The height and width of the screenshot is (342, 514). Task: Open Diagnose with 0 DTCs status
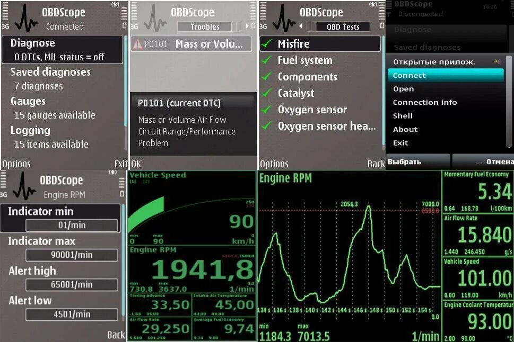[x=62, y=50]
